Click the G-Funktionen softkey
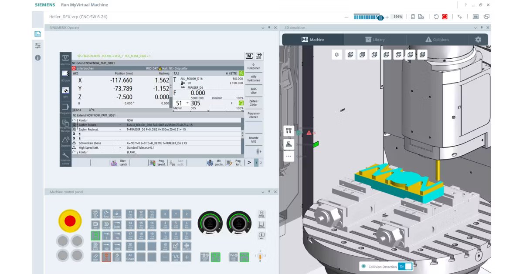The image size is (523, 274). 254,66
